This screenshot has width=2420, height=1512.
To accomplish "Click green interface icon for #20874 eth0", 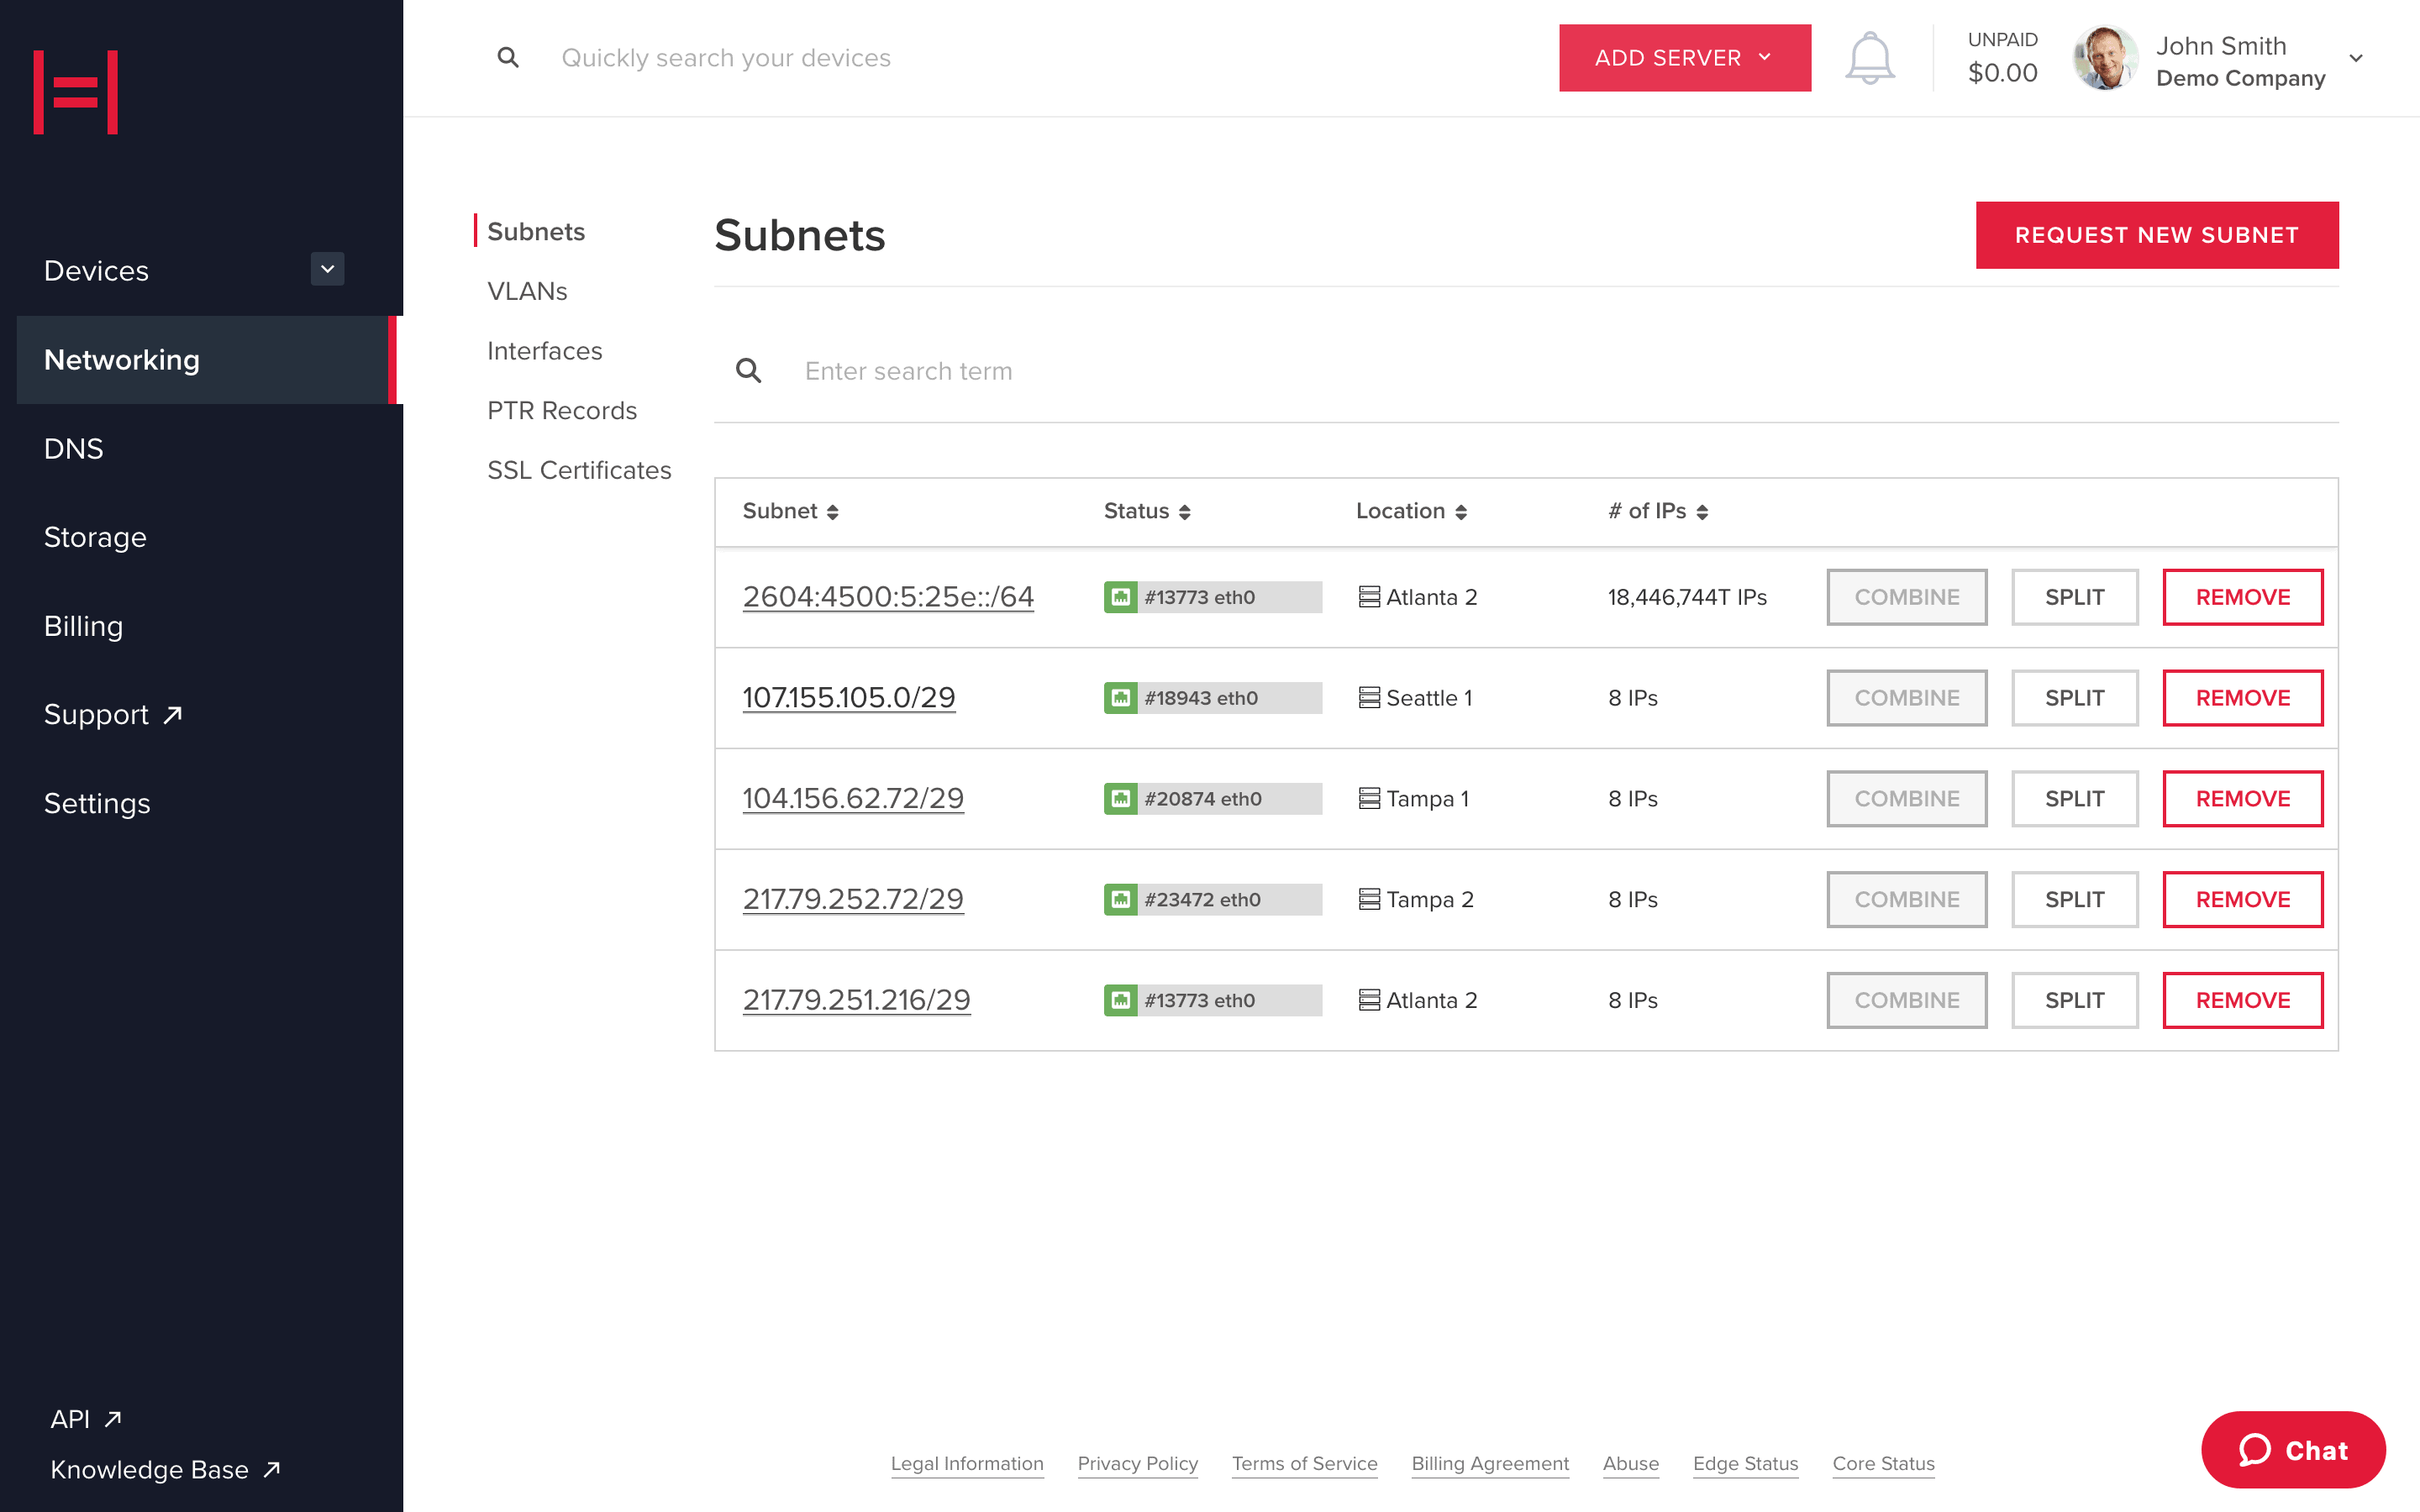I will click(1120, 799).
